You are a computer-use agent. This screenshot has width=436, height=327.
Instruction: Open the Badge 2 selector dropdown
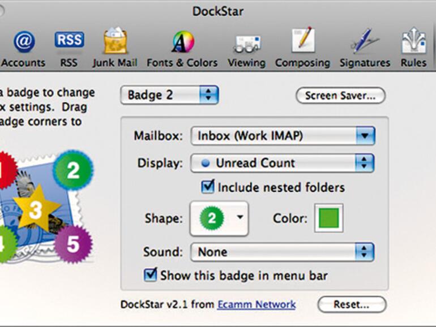(x=170, y=95)
